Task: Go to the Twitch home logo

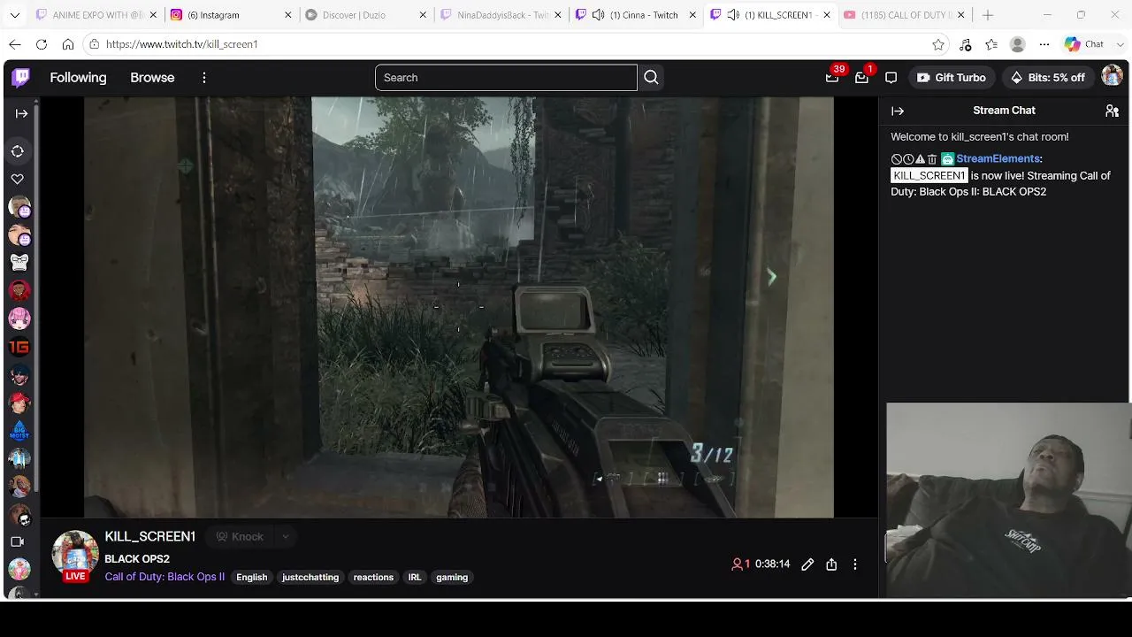Action: pos(21,78)
